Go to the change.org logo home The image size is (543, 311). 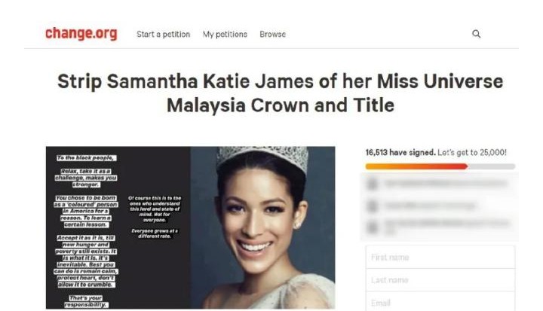pos(81,34)
